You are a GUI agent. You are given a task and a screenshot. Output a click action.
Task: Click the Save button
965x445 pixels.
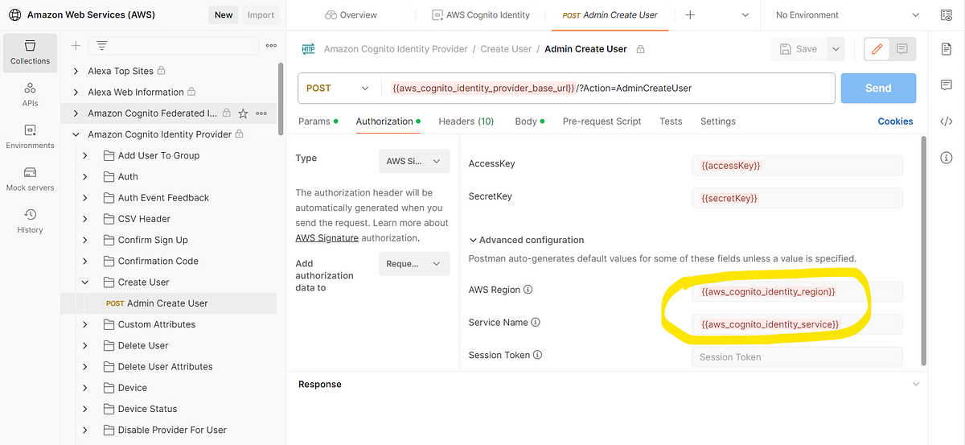(x=799, y=49)
